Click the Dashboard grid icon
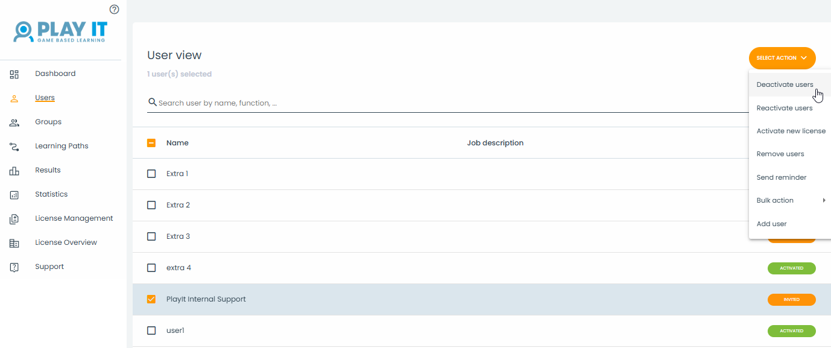 pyautogui.click(x=14, y=74)
